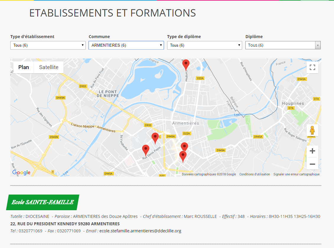
Task: Click the Houplines label on map
Action: pos(293,103)
